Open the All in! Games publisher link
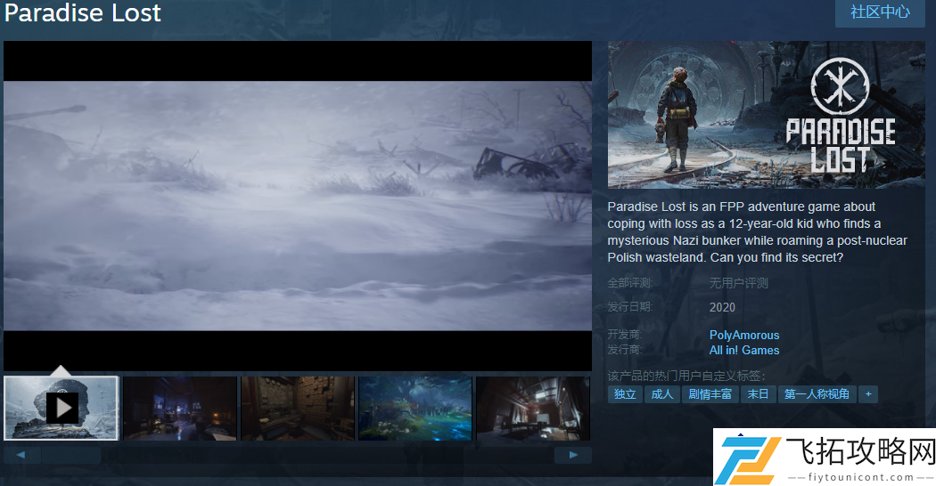Viewport: 936px width, 486px height. pyautogui.click(x=743, y=350)
